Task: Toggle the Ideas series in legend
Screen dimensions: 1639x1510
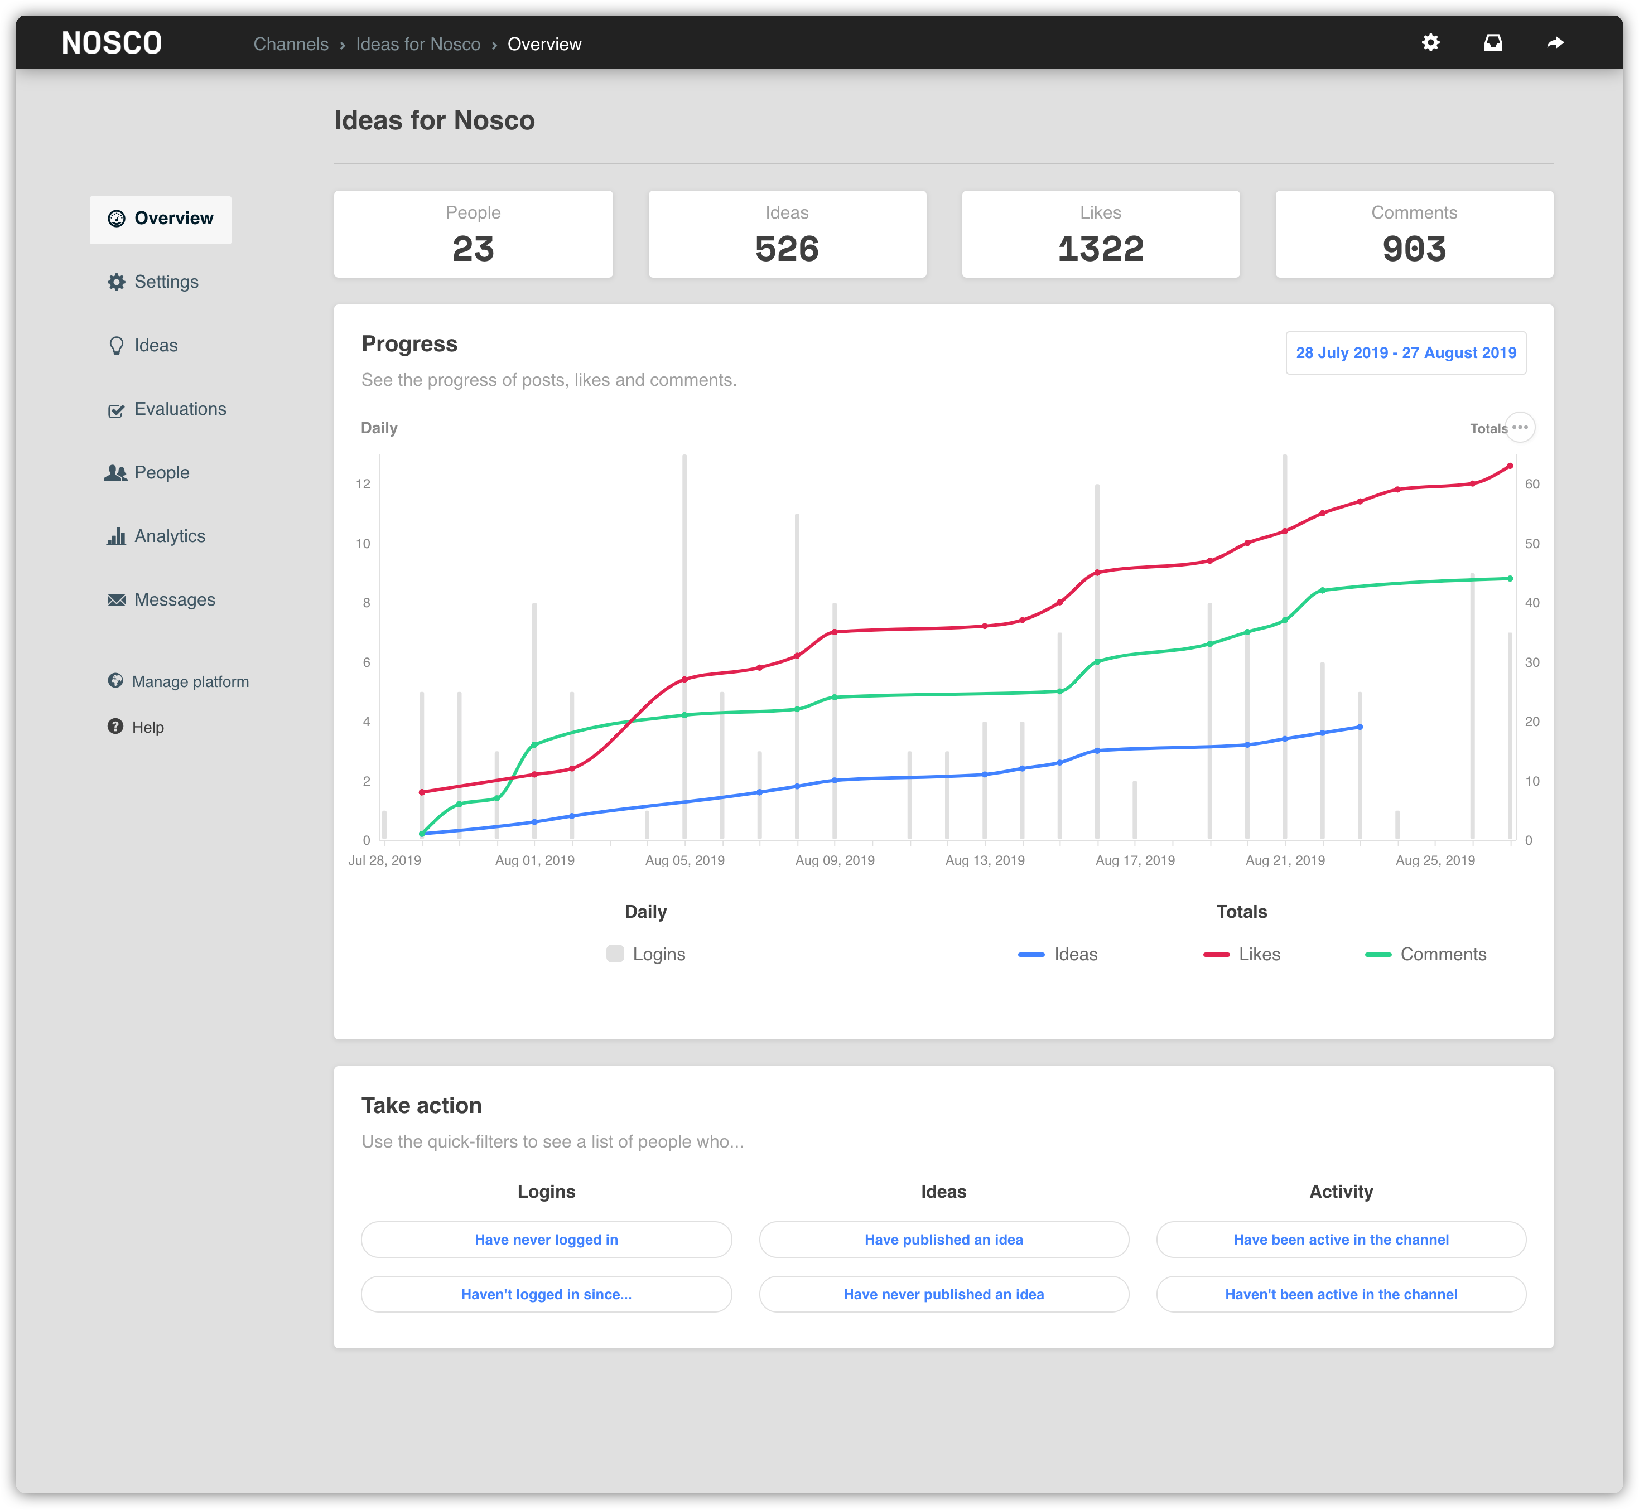Action: pos(1058,954)
